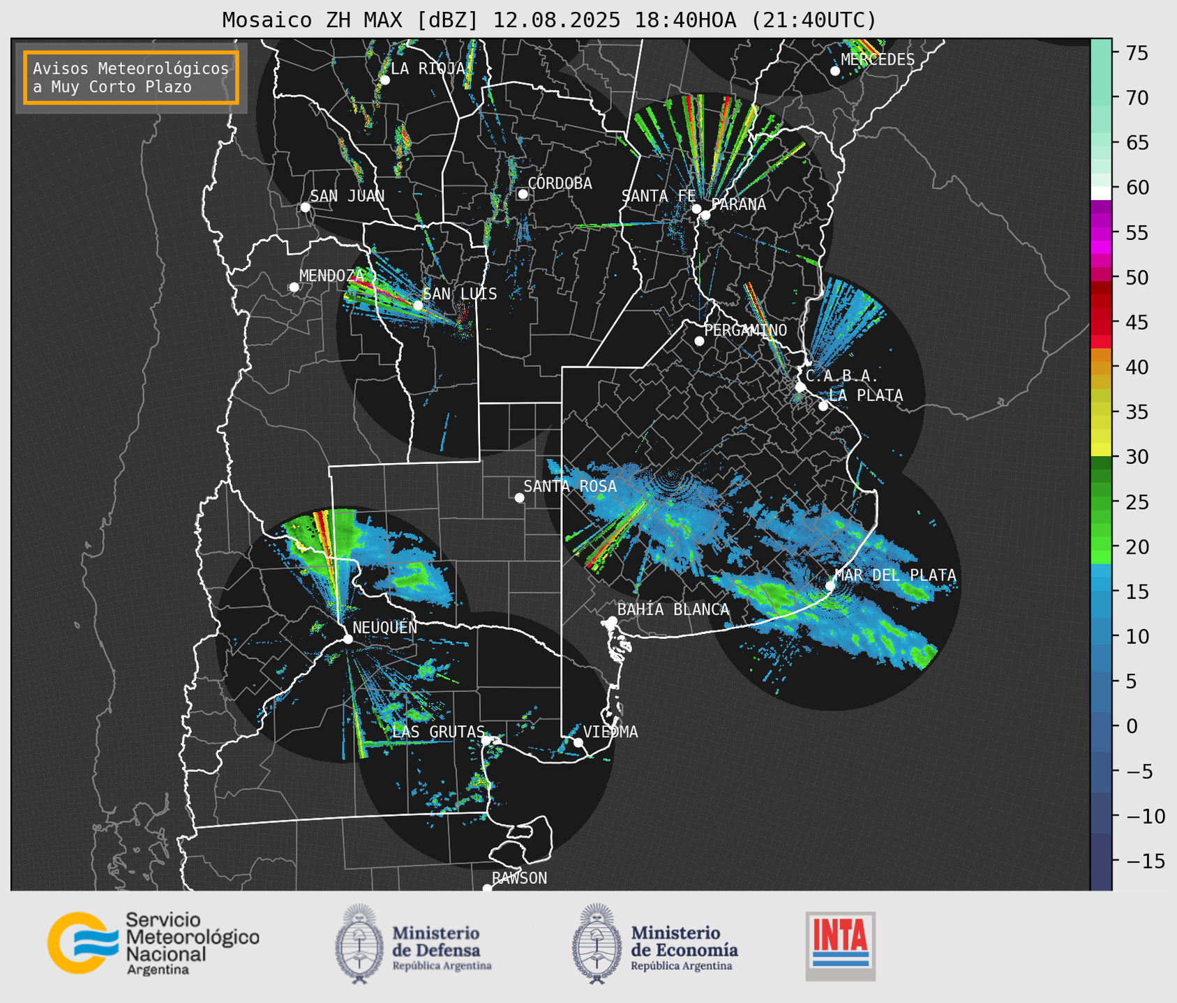The height and width of the screenshot is (1003, 1177).
Task: Click the Avisos Meteorológicos a Muy Corto Plazo box
Action: (131, 77)
